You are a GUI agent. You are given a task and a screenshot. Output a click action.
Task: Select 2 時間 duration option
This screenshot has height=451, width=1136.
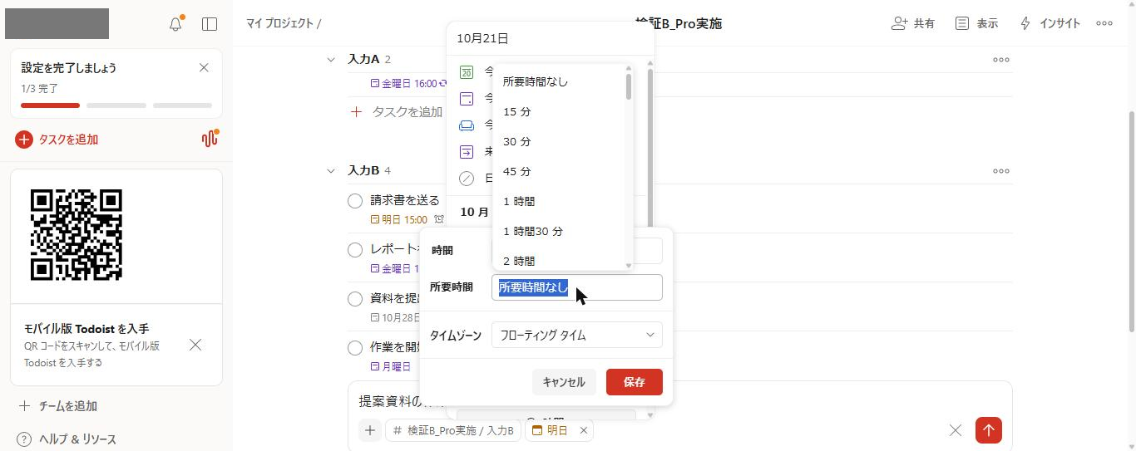coord(558,261)
